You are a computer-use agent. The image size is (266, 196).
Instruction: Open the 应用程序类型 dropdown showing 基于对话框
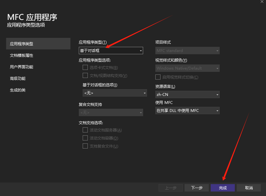point(111,51)
